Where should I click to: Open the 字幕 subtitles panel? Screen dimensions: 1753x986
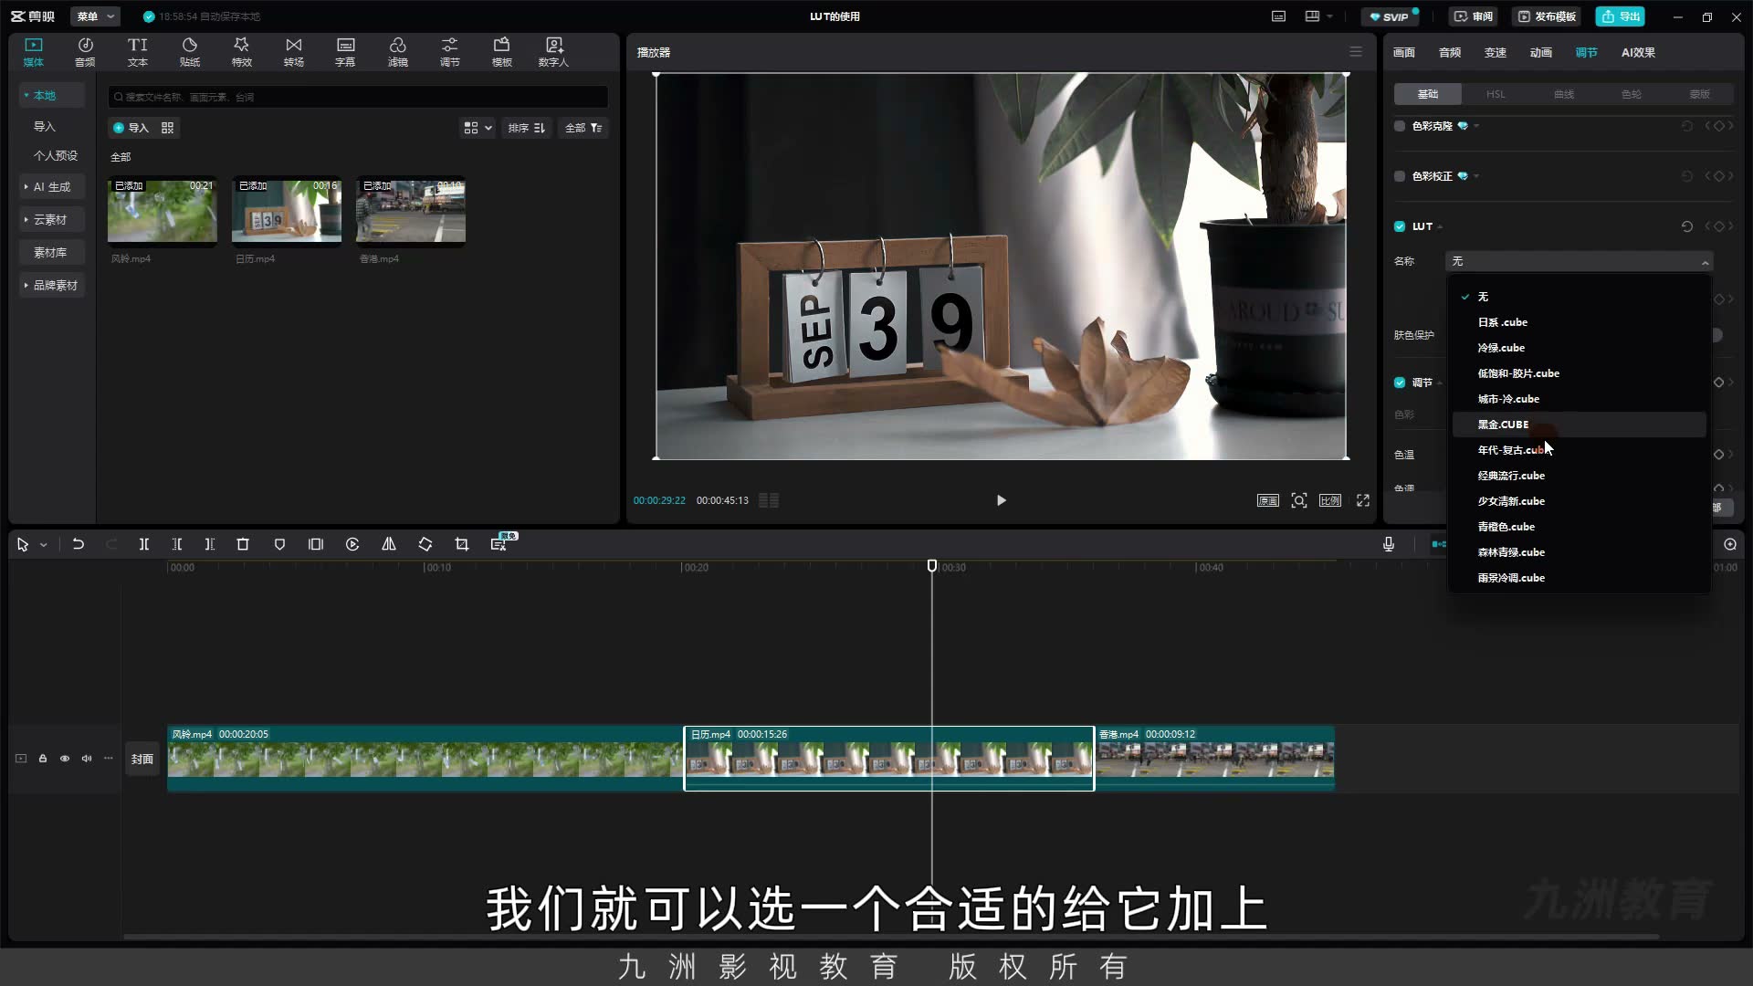[x=345, y=52]
